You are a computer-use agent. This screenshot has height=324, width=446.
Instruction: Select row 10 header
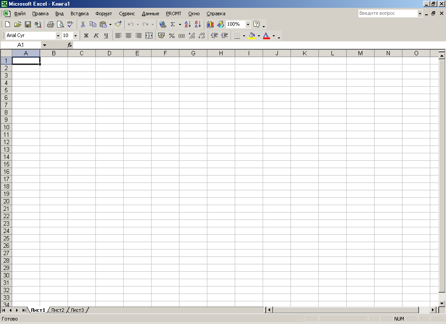pos(6,127)
